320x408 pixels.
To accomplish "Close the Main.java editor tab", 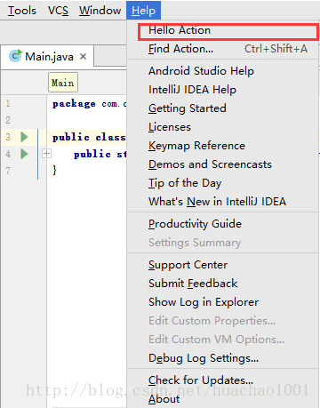I will pyautogui.click(x=84, y=56).
